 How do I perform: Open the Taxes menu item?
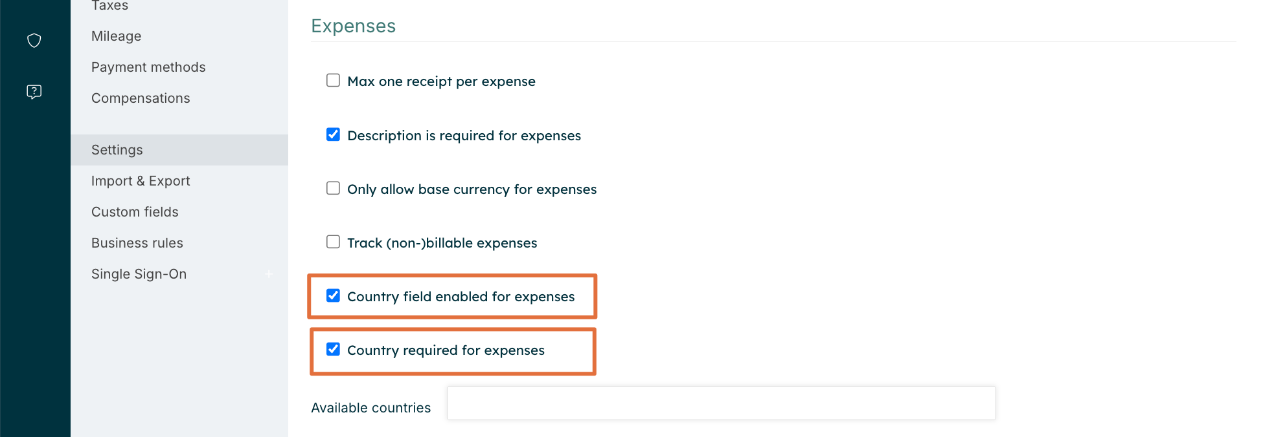[110, 6]
